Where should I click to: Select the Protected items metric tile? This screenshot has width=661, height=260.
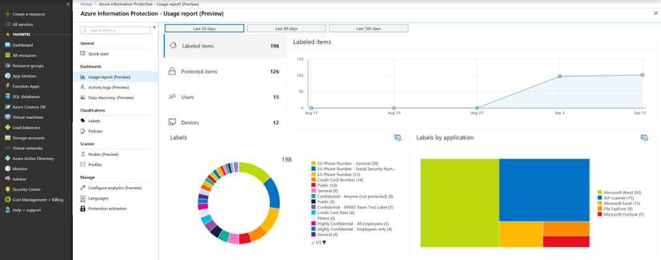click(225, 71)
